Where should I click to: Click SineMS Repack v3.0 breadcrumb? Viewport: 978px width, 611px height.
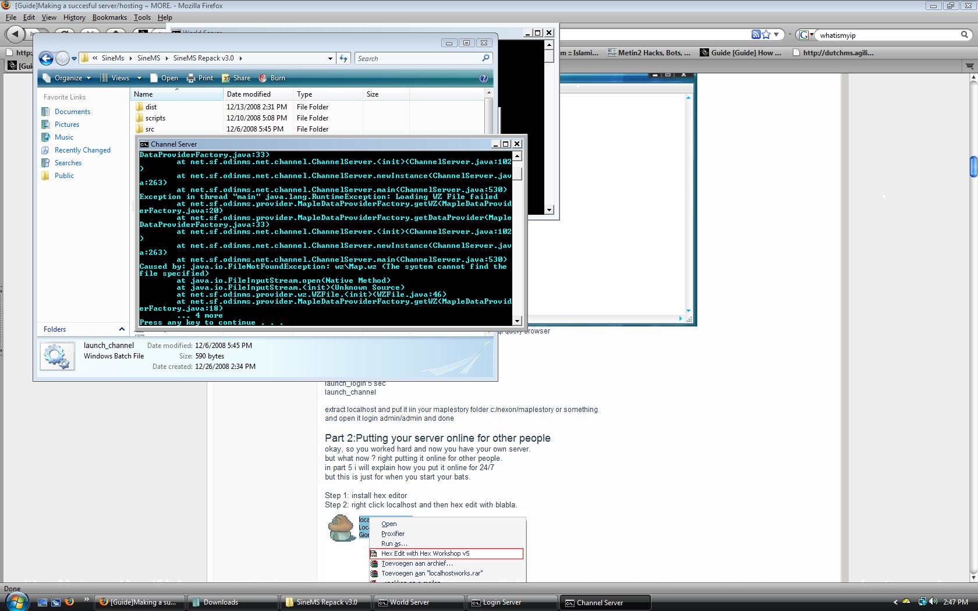(203, 58)
